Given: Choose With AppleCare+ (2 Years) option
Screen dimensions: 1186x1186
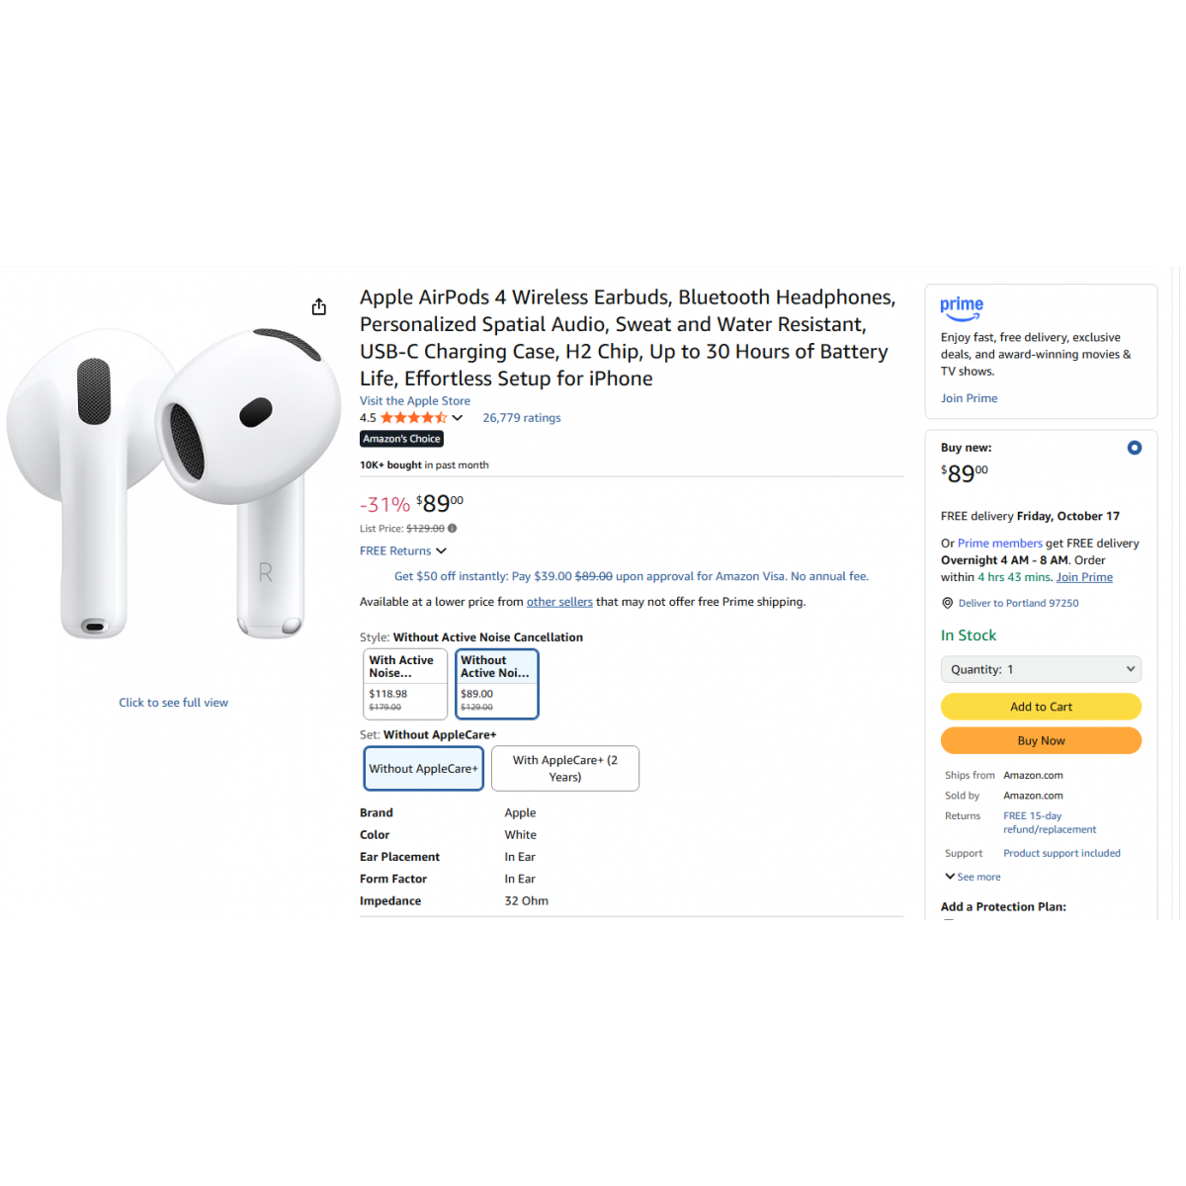Looking at the screenshot, I should tap(565, 768).
